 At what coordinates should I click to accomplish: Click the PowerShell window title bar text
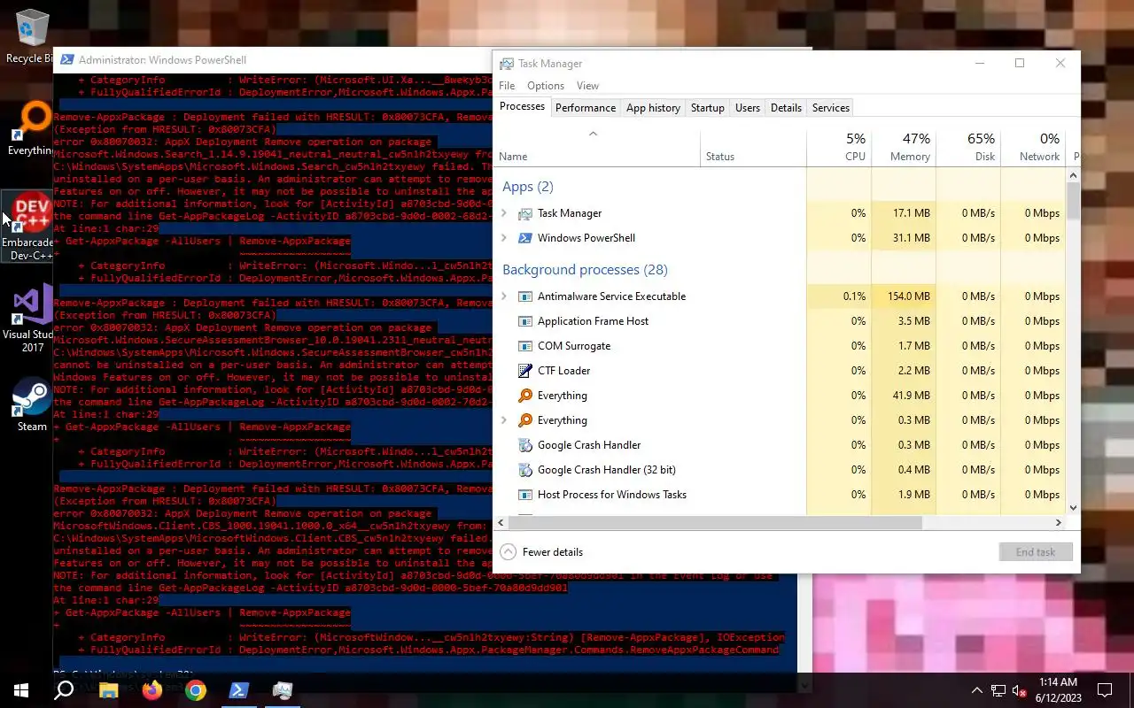pos(162,60)
